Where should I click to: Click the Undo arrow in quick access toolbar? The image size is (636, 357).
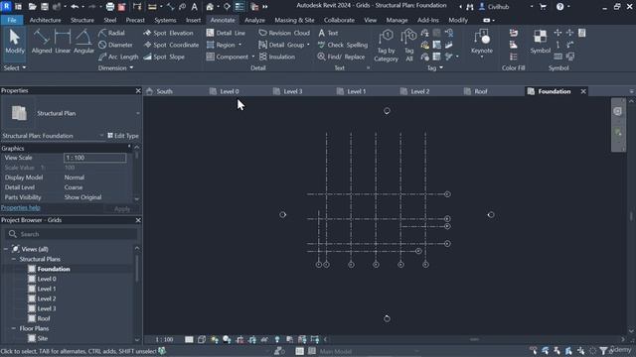click(x=75, y=7)
